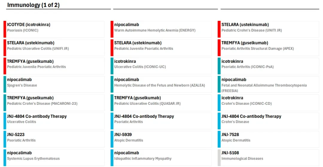Select the JNJ-7528 Atopic Dermatitis card

tap(268, 139)
